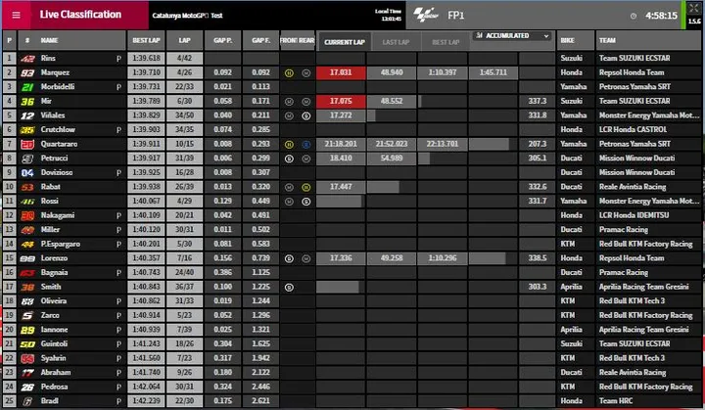Screen dimensions: 705x410
Task: Click Live Classification title
Action: (x=80, y=15)
